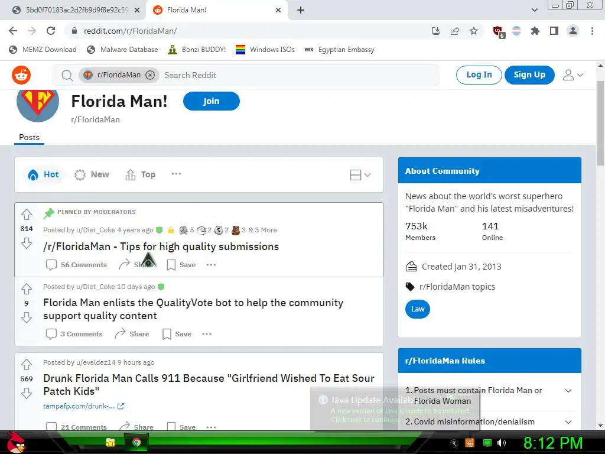Open the tab search dropdown chevron

tap(534, 10)
